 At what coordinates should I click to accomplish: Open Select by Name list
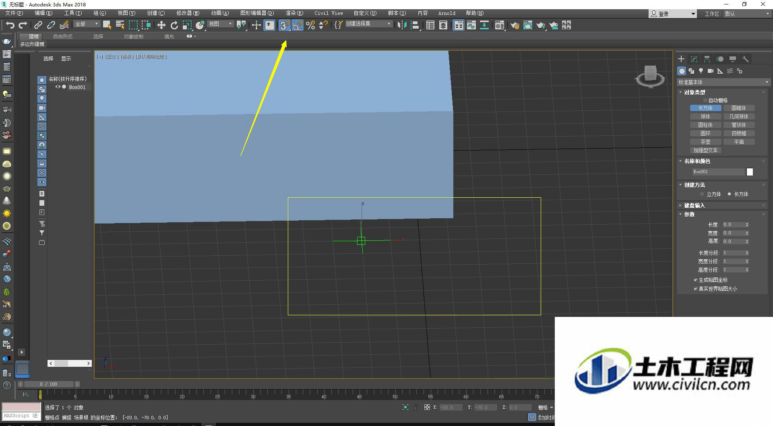point(120,25)
